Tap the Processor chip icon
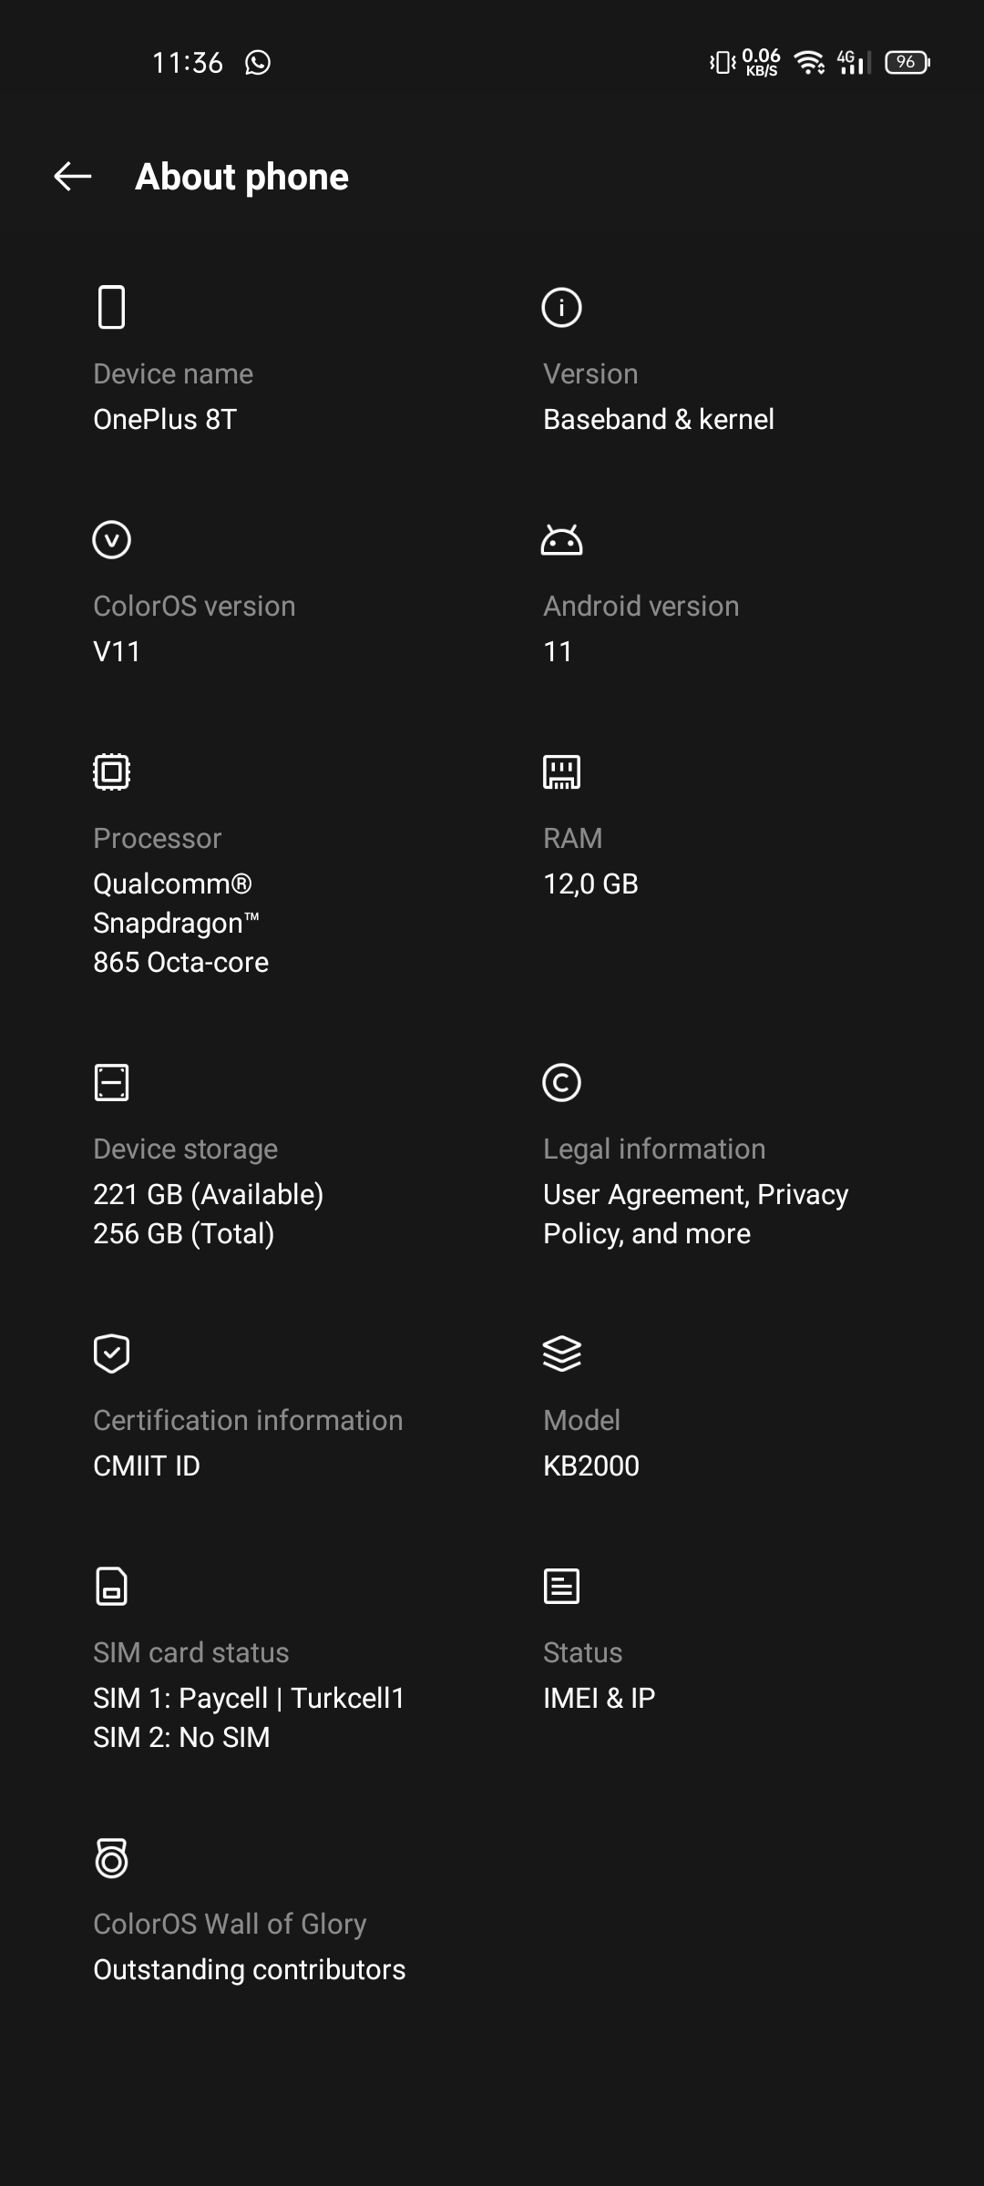This screenshot has width=984, height=2186. point(111,771)
